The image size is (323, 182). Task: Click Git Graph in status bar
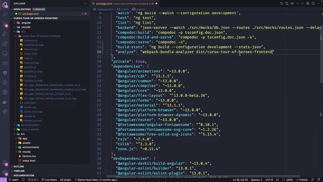(65, 180)
